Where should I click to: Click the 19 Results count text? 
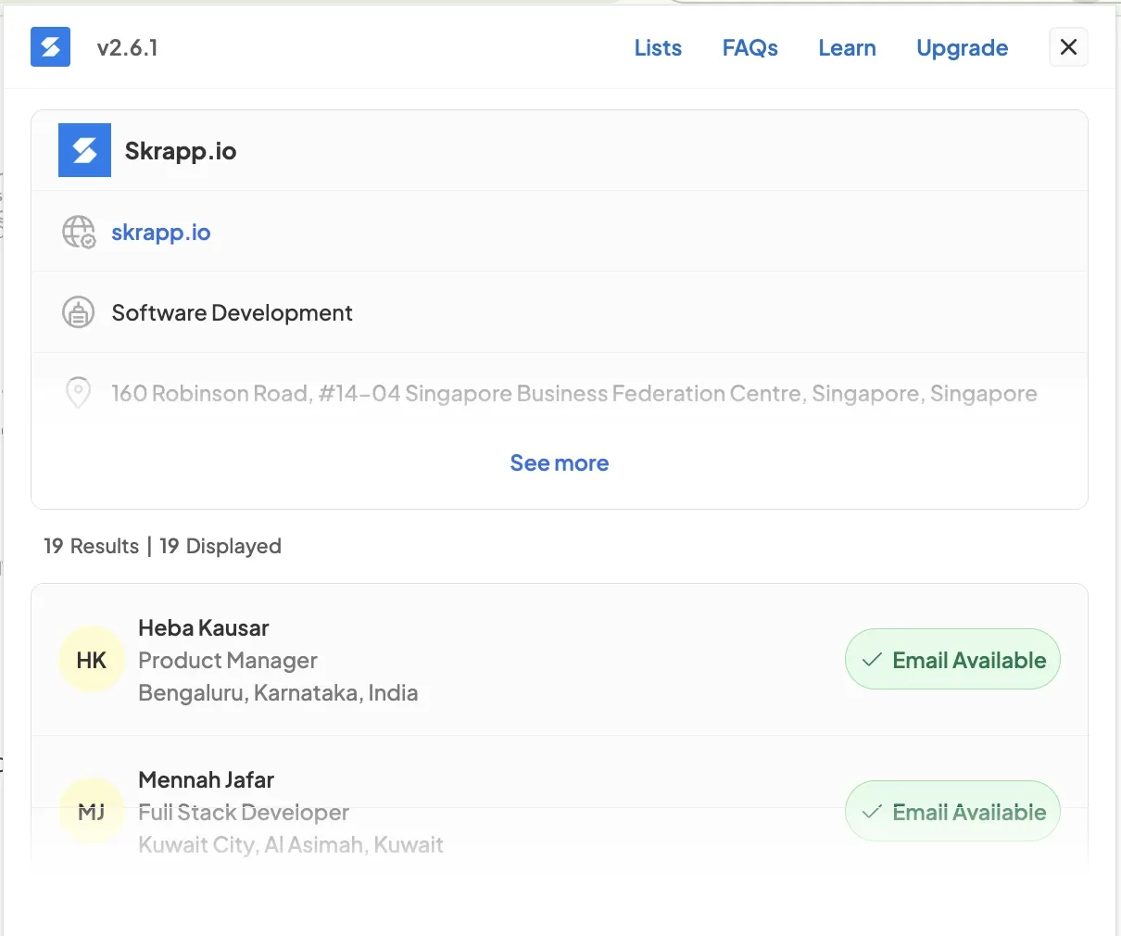[91, 547]
